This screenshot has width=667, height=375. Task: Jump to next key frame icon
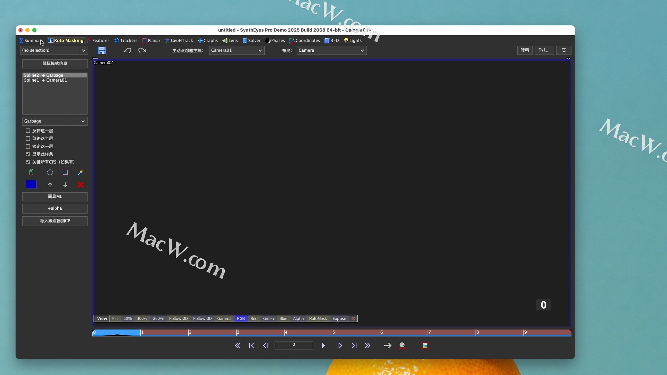tap(354, 345)
